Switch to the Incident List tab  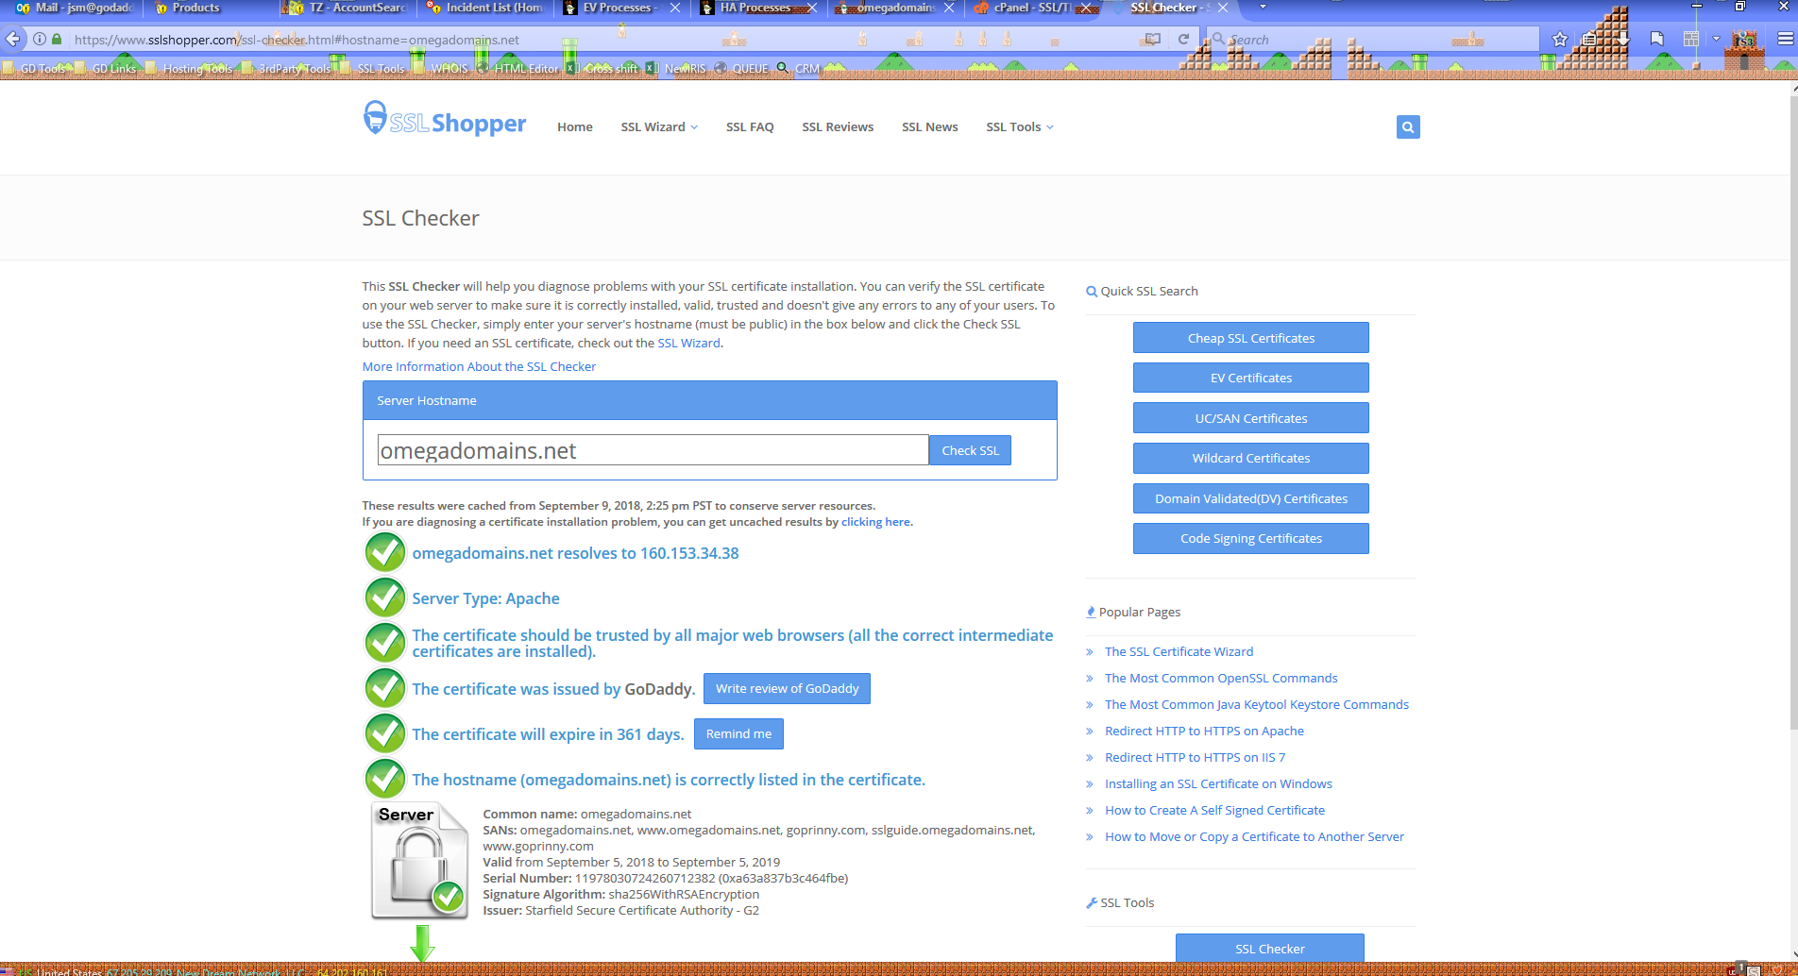(486, 8)
